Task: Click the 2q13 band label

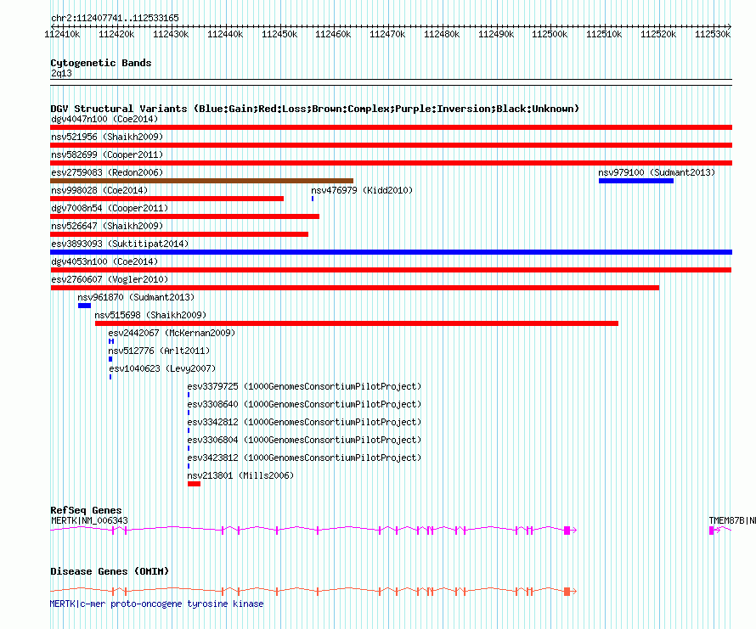Action: [x=61, y=74]
